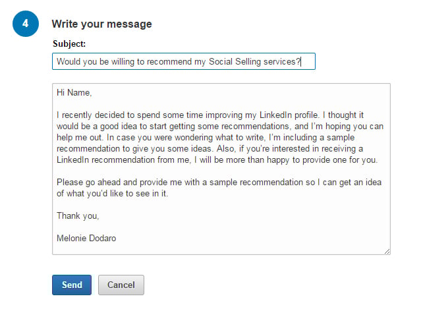The image size is (423, 315).
Task: Send the recommendation request message
Action: pyautogui.click(x=72, y=285)
